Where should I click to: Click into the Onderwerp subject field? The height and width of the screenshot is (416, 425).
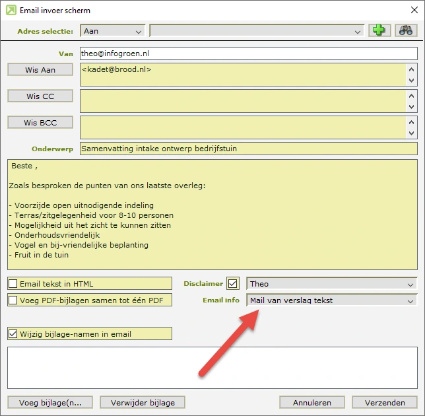(x=248, y=149)
